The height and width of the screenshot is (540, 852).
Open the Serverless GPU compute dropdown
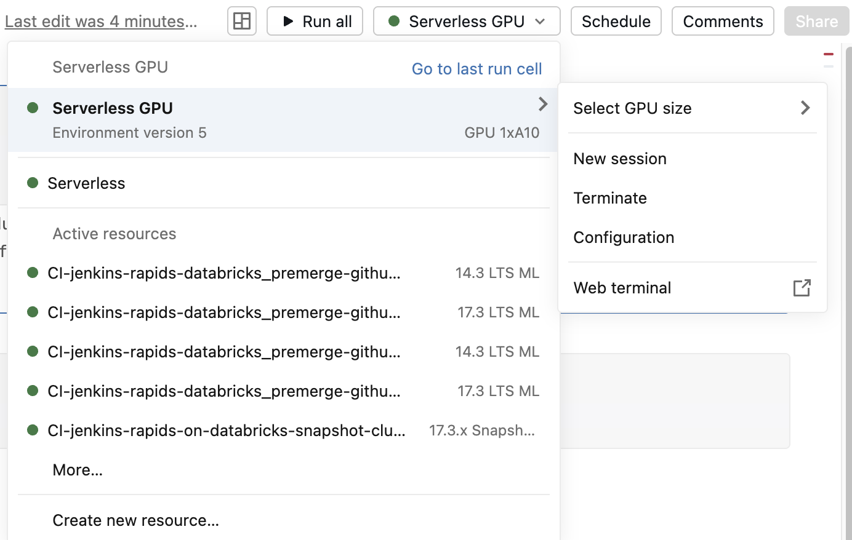point(467,21)
